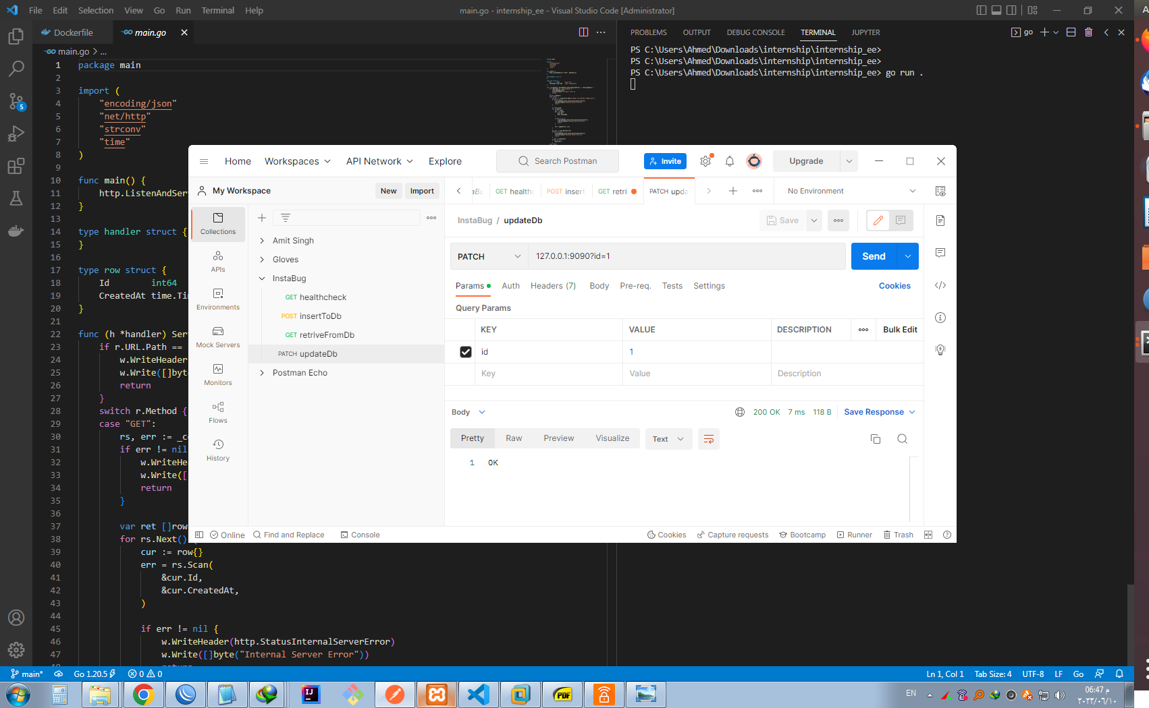
Task: Click kill terminal trash icon
Action: click(x=1088, y=32)
